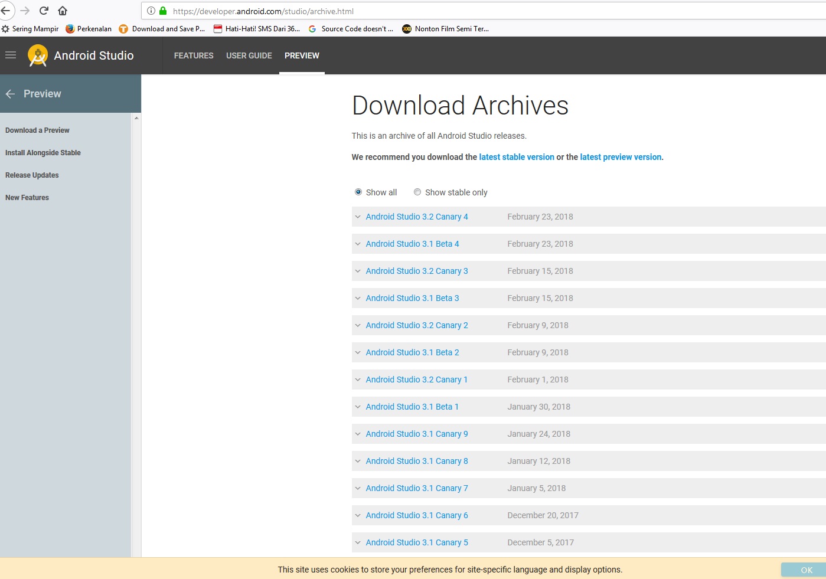Screen dimensions: 826x579
Task: Open the USER GUIDE tab
Action: pyautogui.click(x=249, y=55)
